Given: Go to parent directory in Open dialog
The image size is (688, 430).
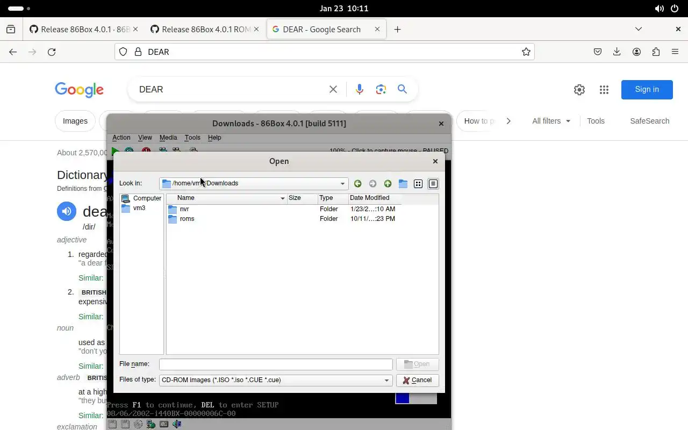Looking at the screenshot, I should (x=388, y=184).
